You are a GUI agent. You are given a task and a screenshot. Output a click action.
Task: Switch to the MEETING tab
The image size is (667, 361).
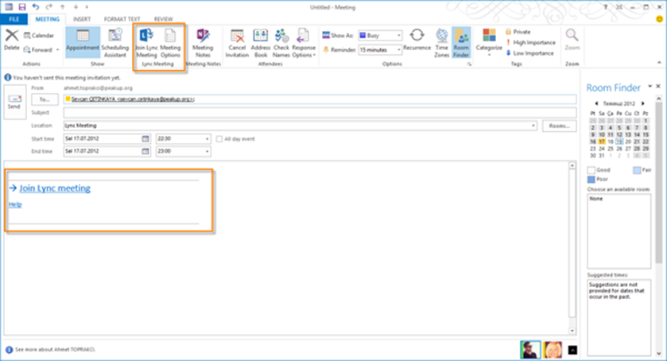coord(47,19)
